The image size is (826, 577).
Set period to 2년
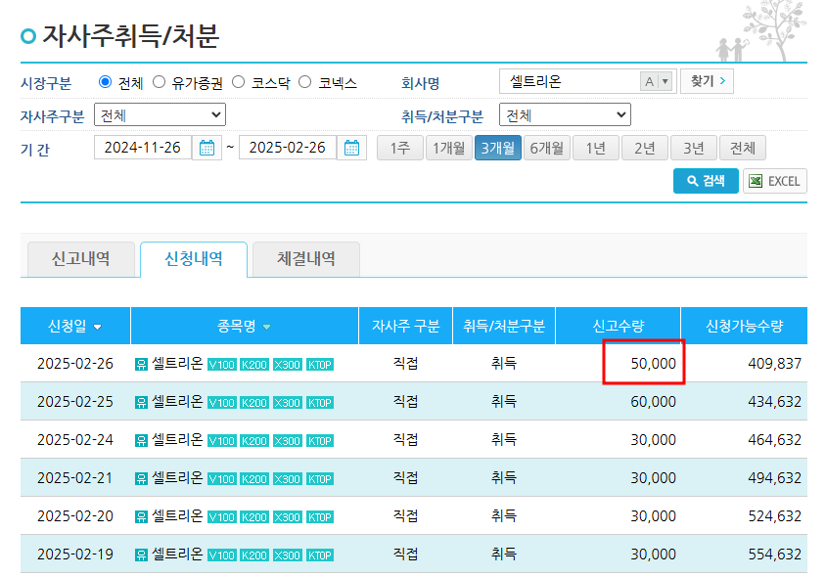pos(645,148)
